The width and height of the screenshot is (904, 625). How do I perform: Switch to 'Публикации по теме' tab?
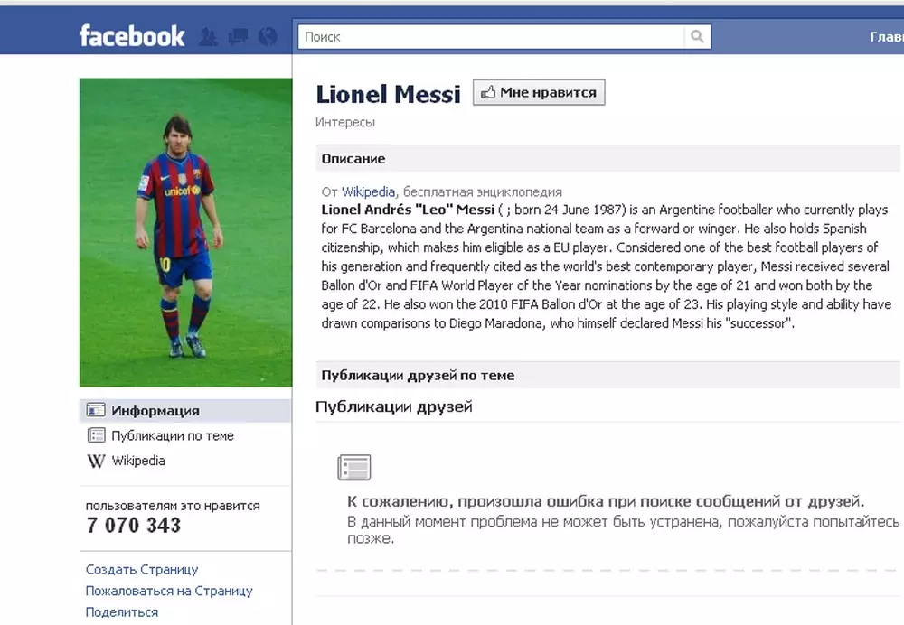[172, 435]
